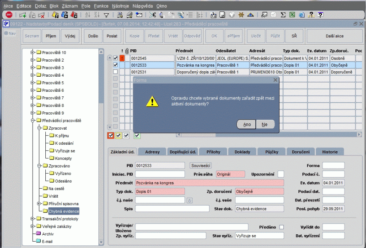Open the Editace menu
The width and height of the screenshot is (366, 248).
coord(24,6)
